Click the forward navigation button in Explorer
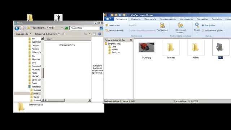This screenshot has height=130, width=231. (22, 28)
